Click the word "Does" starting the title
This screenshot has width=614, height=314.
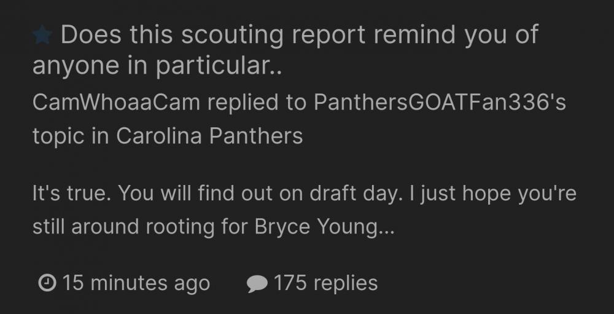(90, 36)
